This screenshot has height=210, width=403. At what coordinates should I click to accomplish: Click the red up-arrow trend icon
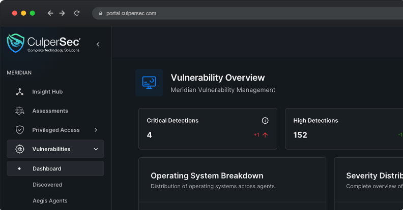pos(265,135)
